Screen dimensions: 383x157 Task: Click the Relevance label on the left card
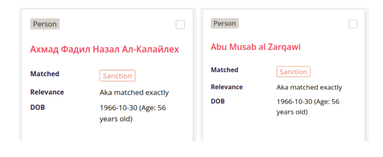[x=47, y=92]
